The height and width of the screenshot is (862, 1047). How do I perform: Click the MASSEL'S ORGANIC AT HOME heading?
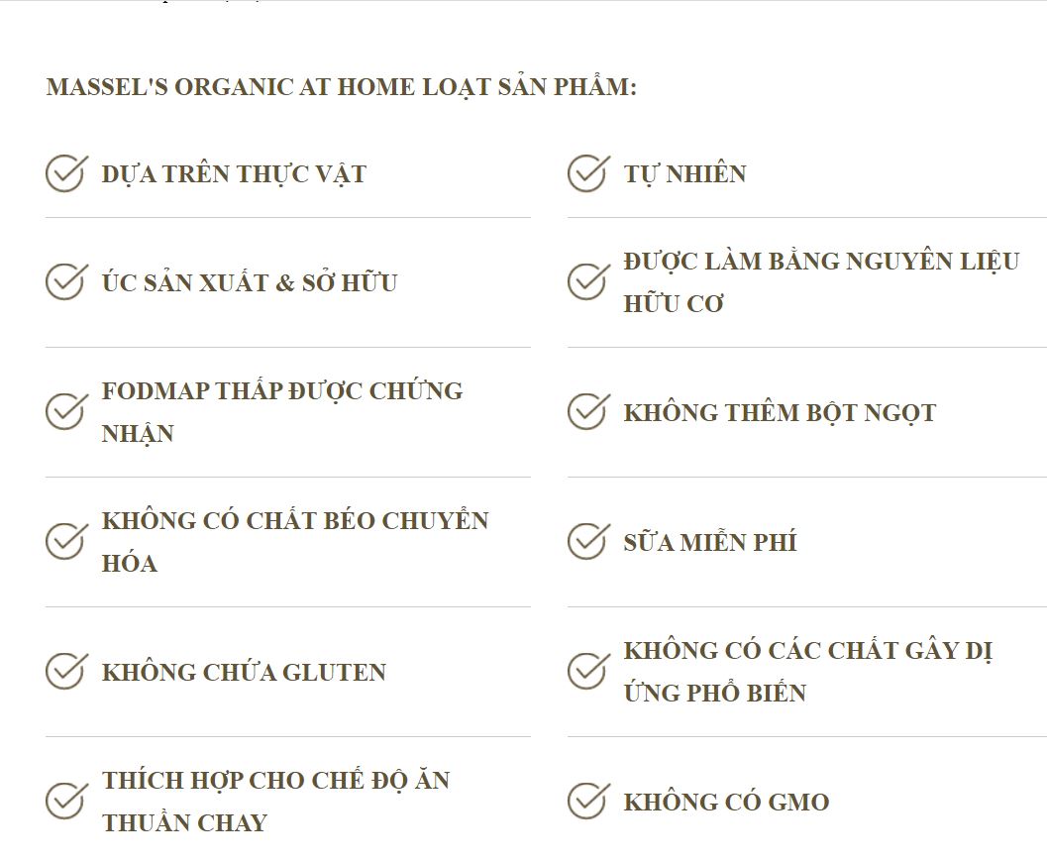pyautogui.click(x=341, y=87)
